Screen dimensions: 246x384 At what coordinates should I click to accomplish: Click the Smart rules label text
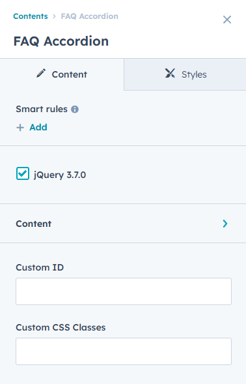(x=42, y=109)
